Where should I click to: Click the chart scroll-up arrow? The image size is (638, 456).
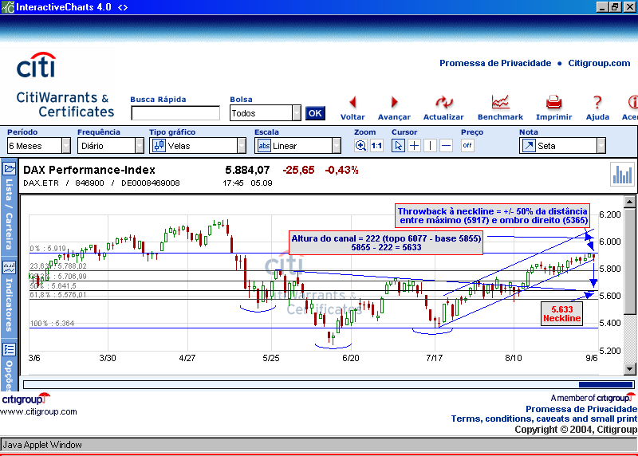tap(629, 202)
